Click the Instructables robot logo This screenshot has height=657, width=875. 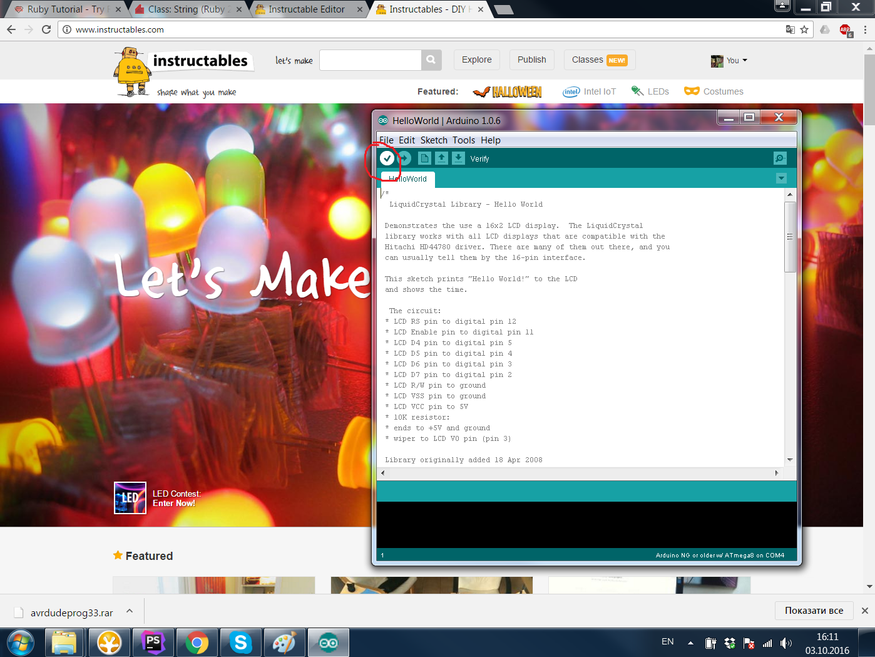point(133,71)
